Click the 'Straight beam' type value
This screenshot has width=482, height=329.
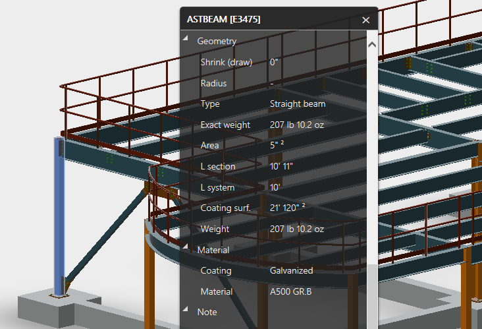tap(298, 104)
